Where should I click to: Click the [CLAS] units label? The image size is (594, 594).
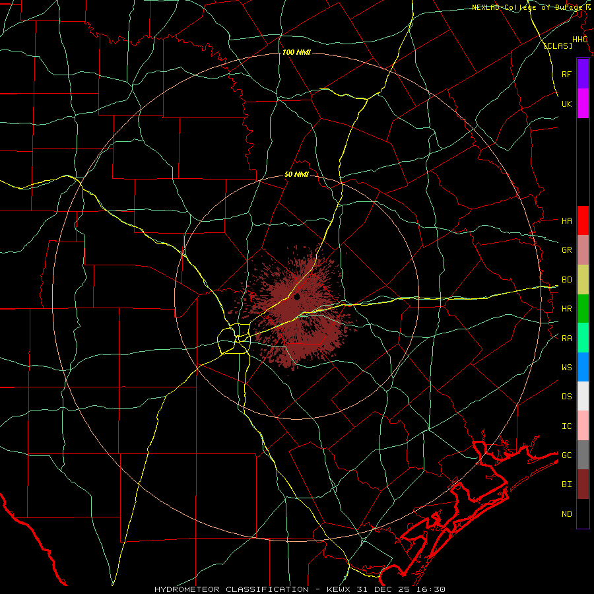558,46
